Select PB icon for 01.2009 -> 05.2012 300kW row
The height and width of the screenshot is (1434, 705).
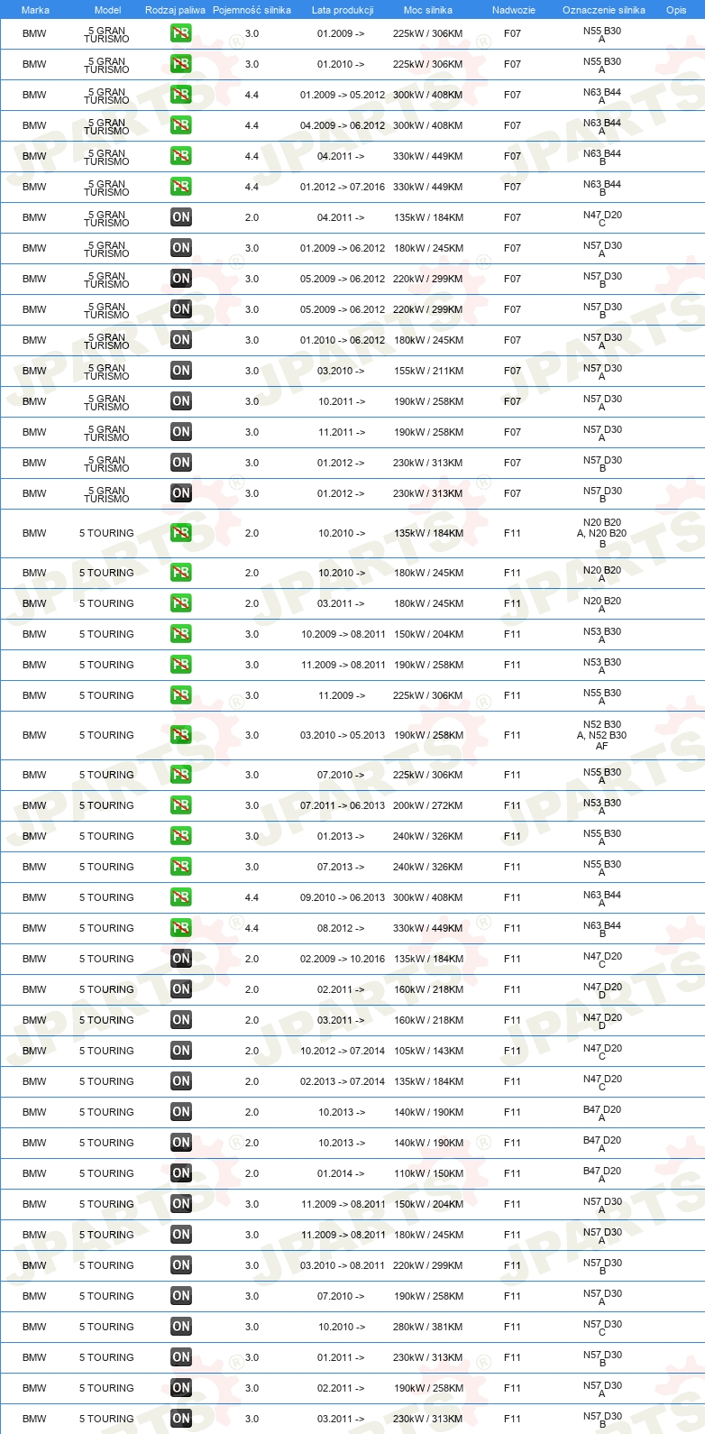coord(181,95)
